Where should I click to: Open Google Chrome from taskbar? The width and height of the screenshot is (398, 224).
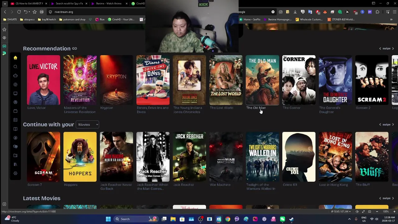pyautogui.click(x=228, y=219)
